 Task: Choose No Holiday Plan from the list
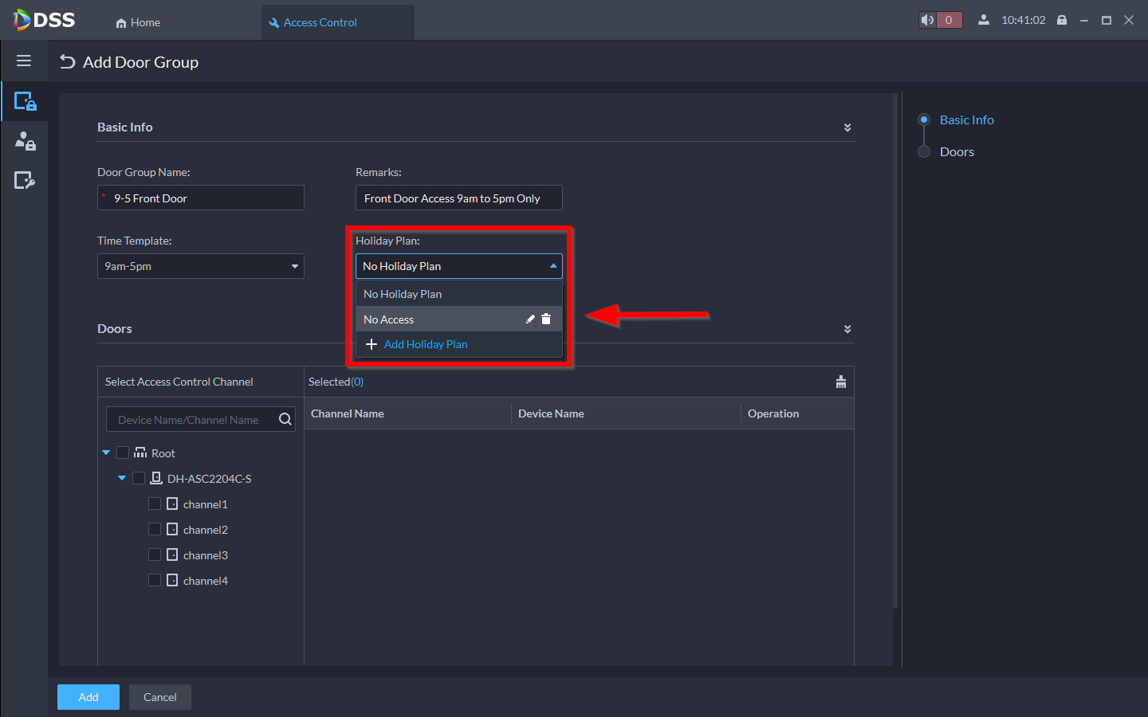(x=403, y=294)
